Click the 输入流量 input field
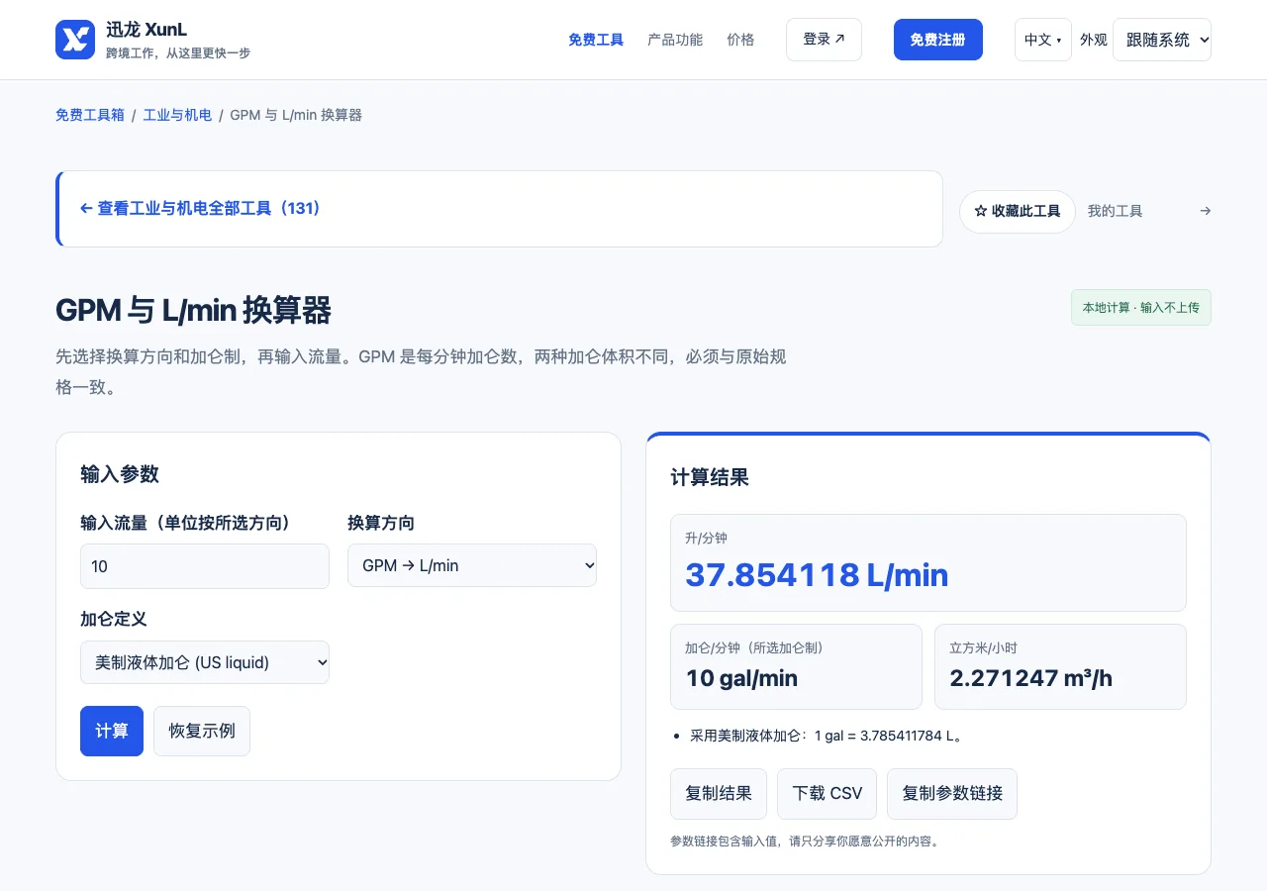 point(205,566)
